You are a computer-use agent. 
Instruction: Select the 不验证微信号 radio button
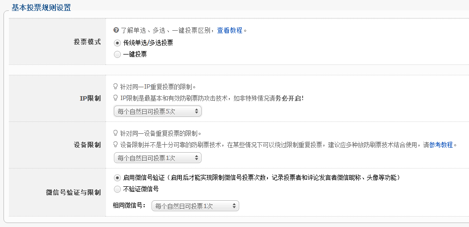117,189
